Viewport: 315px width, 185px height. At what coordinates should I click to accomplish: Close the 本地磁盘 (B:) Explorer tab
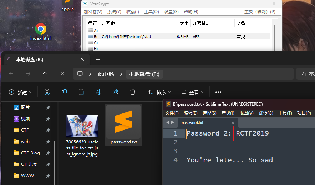82,59
